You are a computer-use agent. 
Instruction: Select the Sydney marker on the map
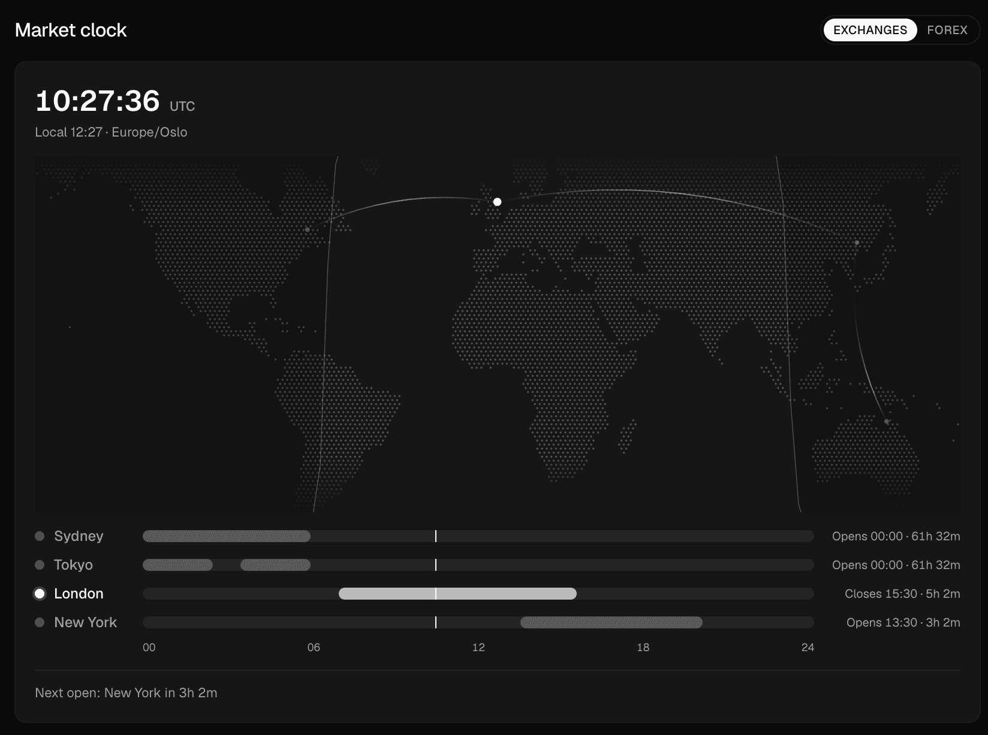coord(887,422)
